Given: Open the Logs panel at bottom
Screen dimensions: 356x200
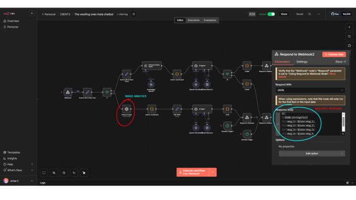Looking at the screenshot, I should [x=43, y=183].
